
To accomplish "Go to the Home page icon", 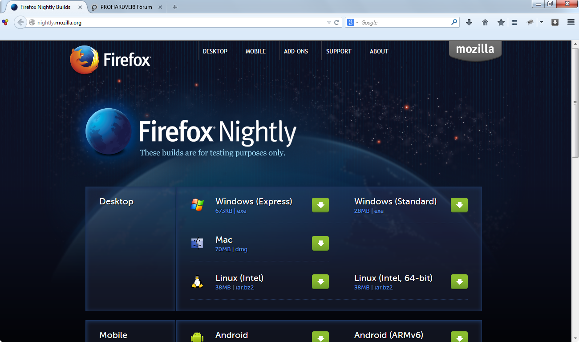I will coord(485,22).
